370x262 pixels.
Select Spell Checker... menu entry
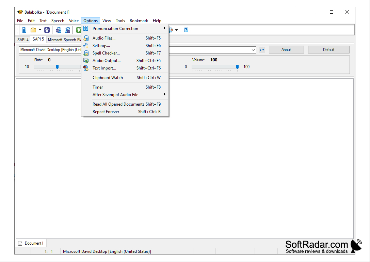[x=125, y=53]
